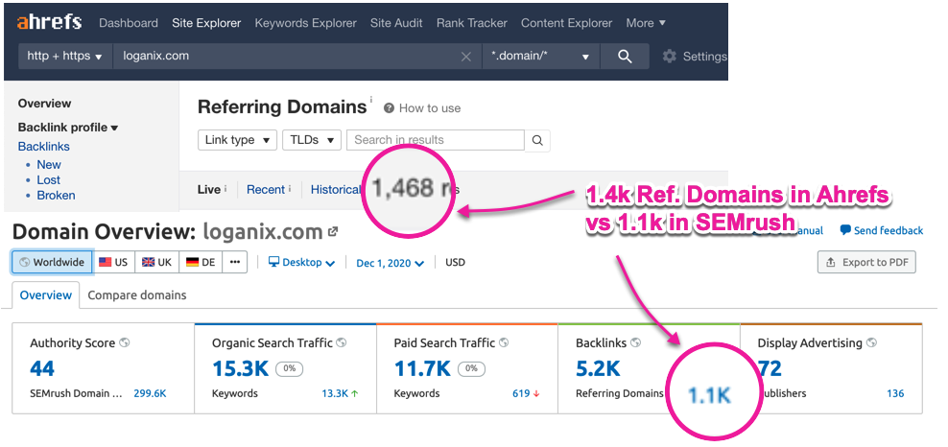The image size is (948, 447).
Task: Go to Dashboard in Ahrefs nav
Action: click(129, 23)
